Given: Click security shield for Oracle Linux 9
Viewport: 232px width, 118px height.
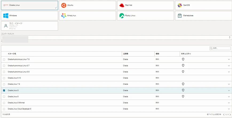Looking at the screenshot, I should (183, 96).
